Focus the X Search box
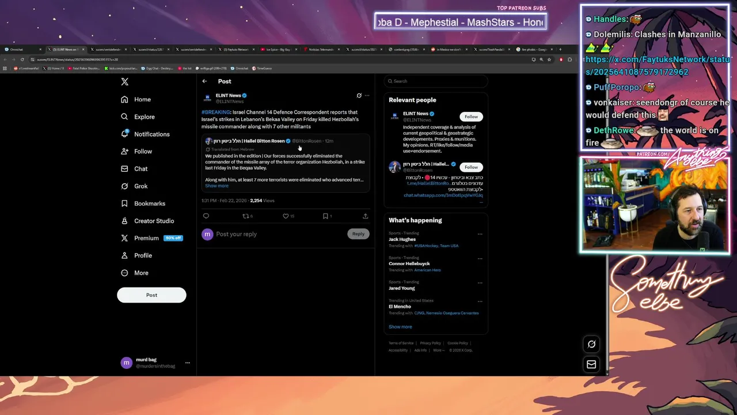 coord(436,81)
